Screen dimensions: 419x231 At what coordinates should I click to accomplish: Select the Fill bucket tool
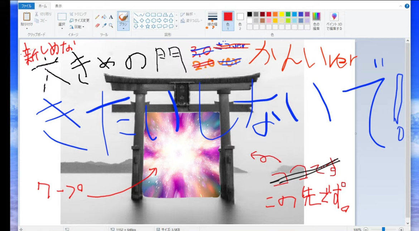coord(104,17)
